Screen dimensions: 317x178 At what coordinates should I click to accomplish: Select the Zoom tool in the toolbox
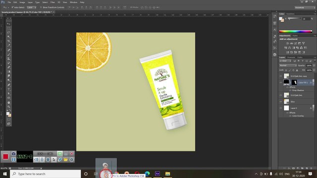coord(9,107)
